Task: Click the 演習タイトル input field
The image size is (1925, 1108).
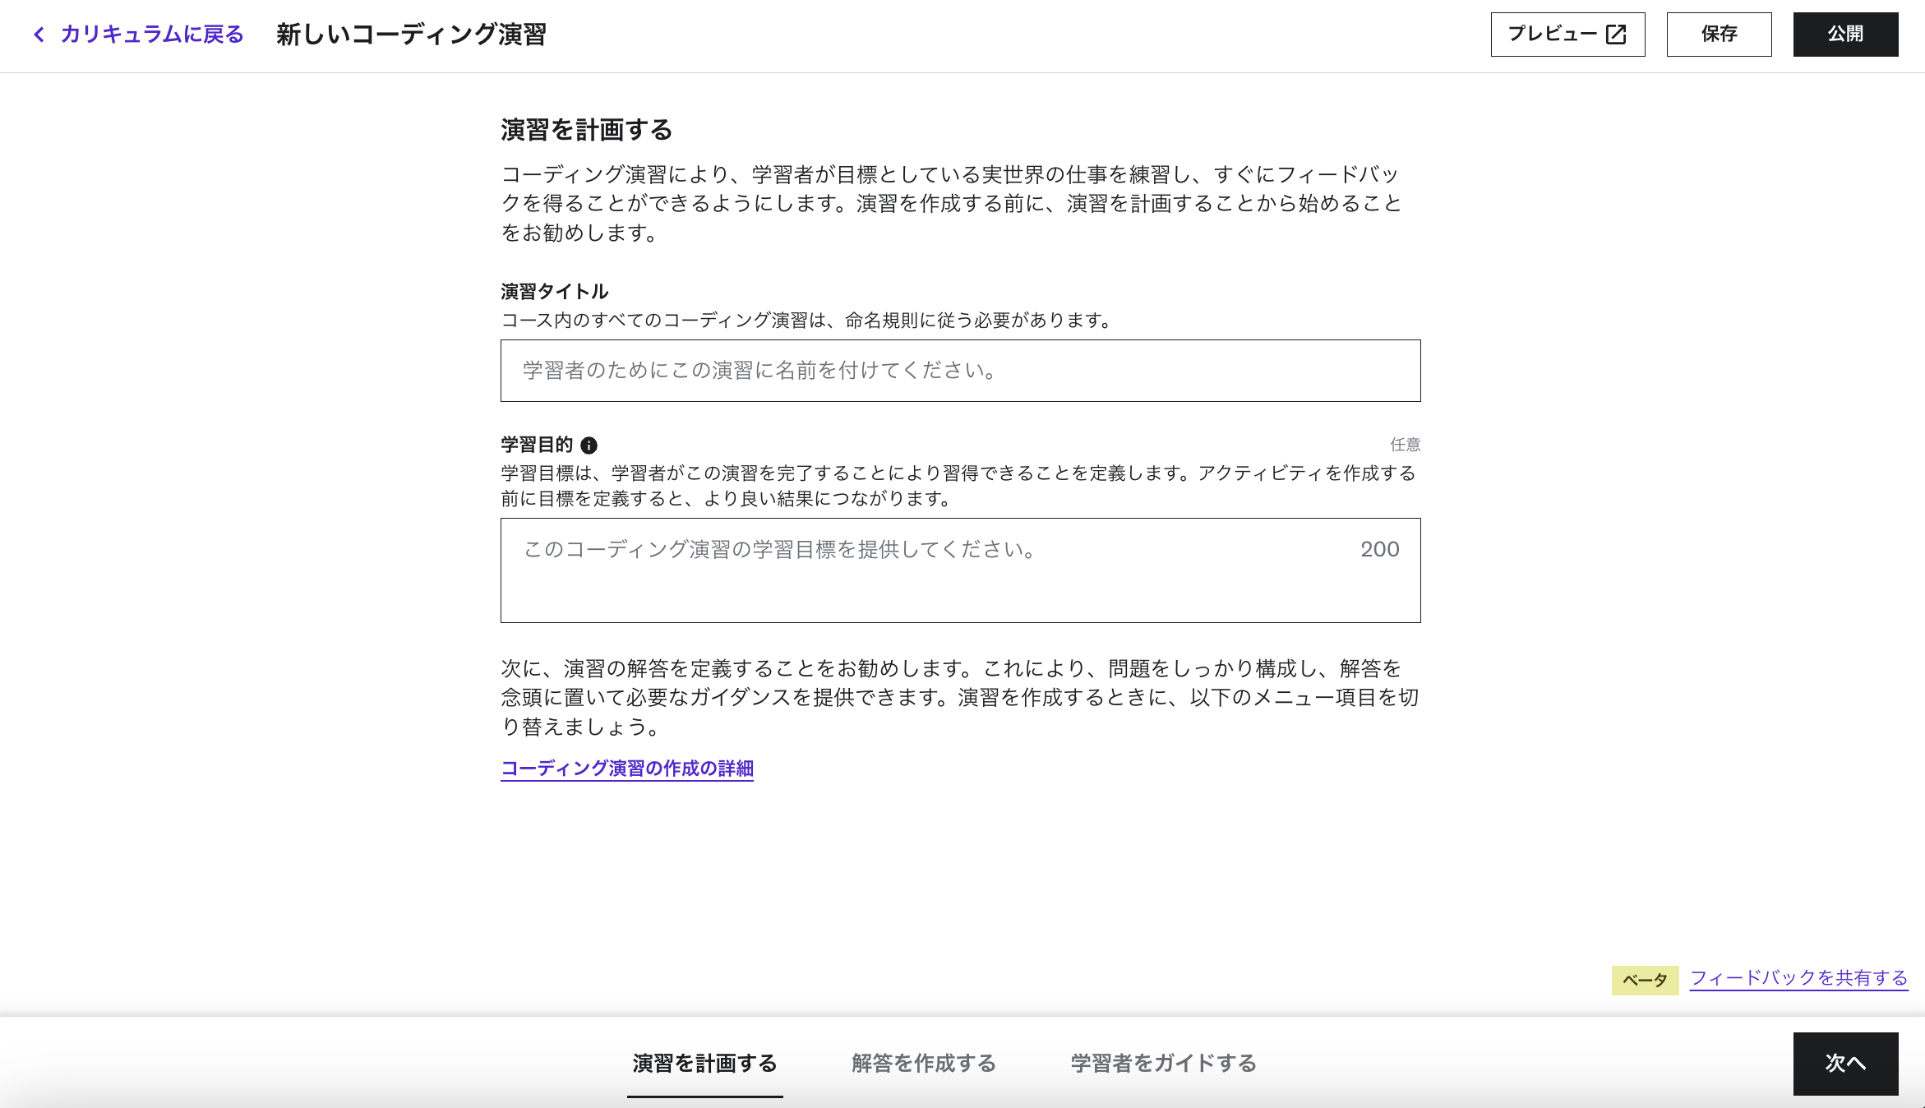Action: (x=959, y=370)
